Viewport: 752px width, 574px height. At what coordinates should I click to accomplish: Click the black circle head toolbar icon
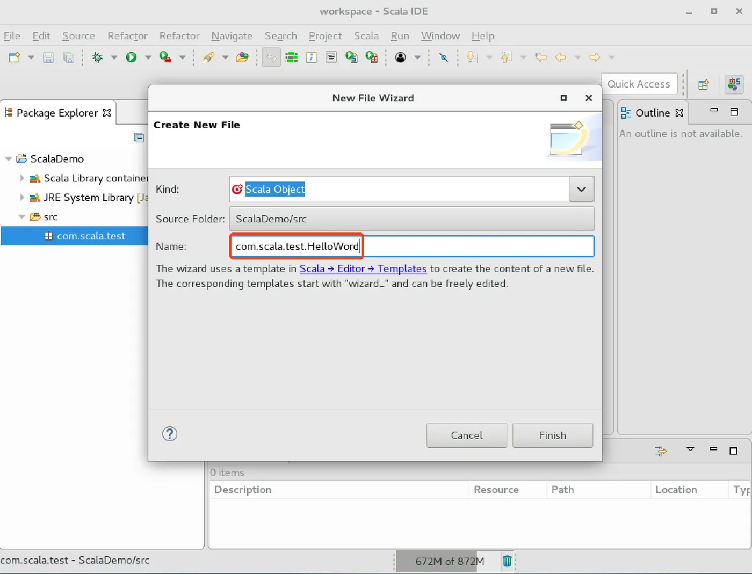[400, 57]
